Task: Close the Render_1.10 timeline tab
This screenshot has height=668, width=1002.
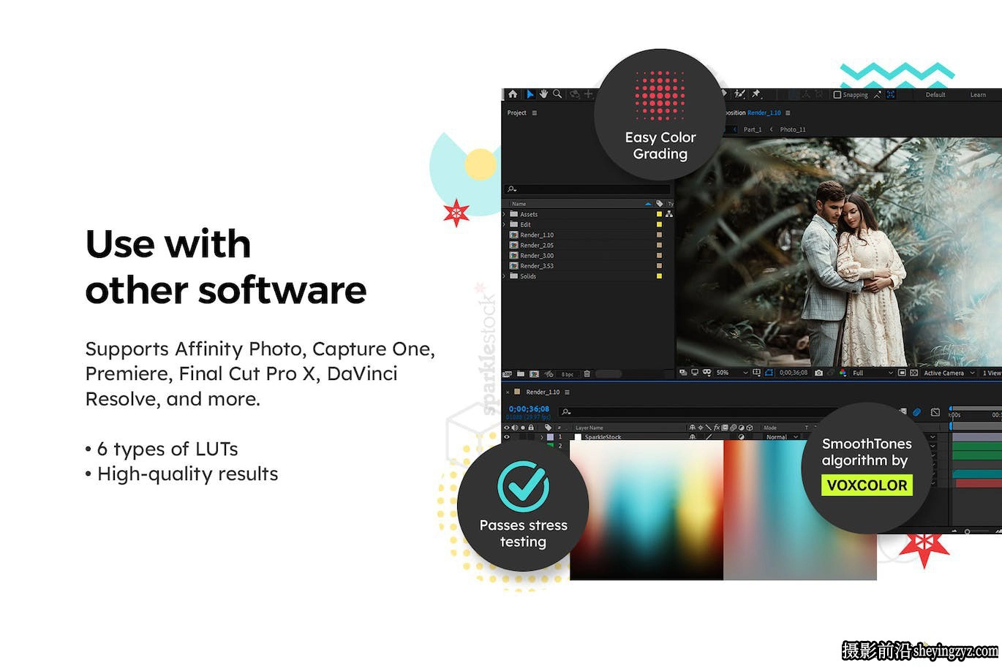Action: tap(508, 392)
